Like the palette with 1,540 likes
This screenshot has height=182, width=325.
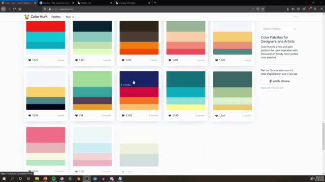pyautogui.click(x=174, y=116)
